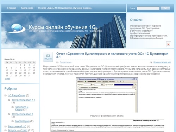176x132 pixels.
Task: Open the 1С Предприятие 8 rubric
Action: (x=22, y=114)
